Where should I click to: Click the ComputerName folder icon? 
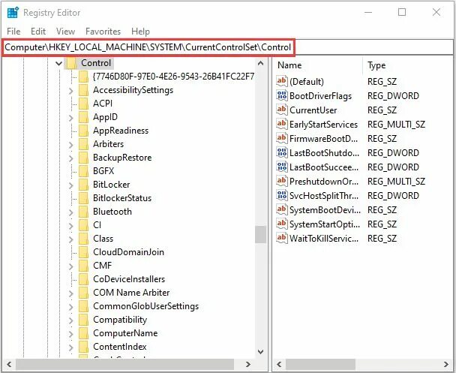click(x=83, y=333)
